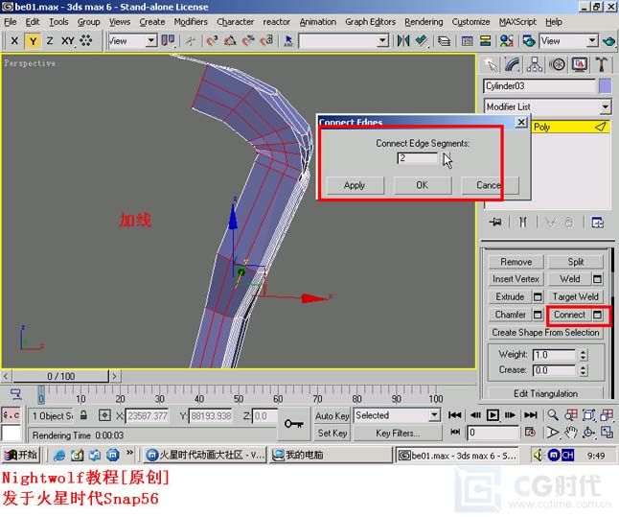
Task: Restrict transform to the Y axis
Action: [33, 40]
